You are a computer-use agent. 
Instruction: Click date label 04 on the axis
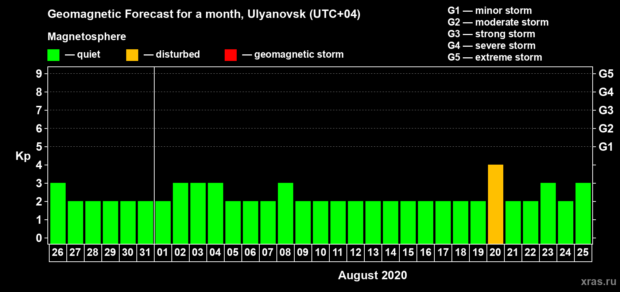point(215,253)
